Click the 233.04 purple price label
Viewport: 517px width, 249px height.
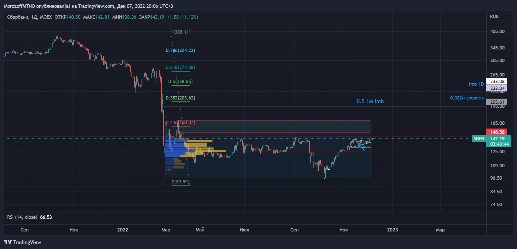497,88
